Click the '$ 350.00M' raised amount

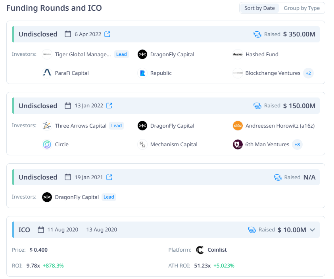coord(299,34)
